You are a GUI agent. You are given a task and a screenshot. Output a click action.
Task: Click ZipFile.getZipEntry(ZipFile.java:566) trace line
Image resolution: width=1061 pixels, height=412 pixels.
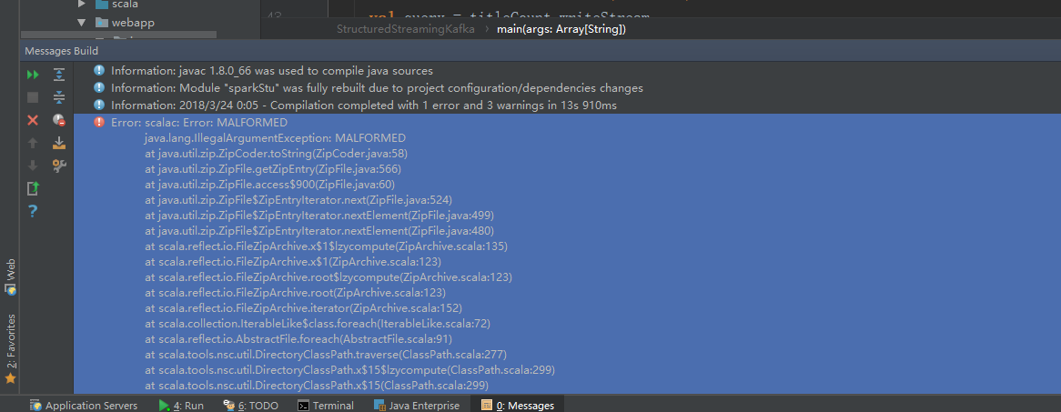point(273,169)
